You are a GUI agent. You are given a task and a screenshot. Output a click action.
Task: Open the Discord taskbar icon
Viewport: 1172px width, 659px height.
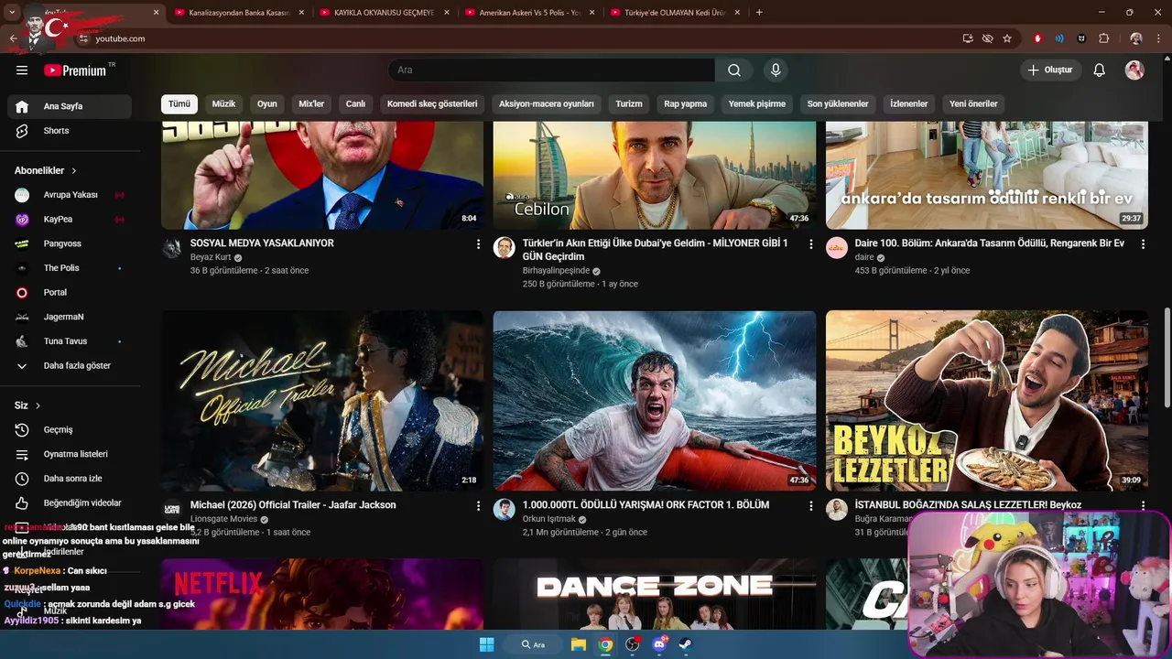pyautogui.click(x=658, y=644)
